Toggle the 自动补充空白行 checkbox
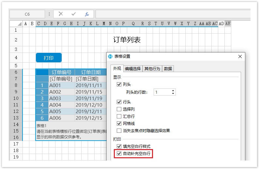Image resolution: width=259 pixels, height=169 pixels. click(119, 153)
